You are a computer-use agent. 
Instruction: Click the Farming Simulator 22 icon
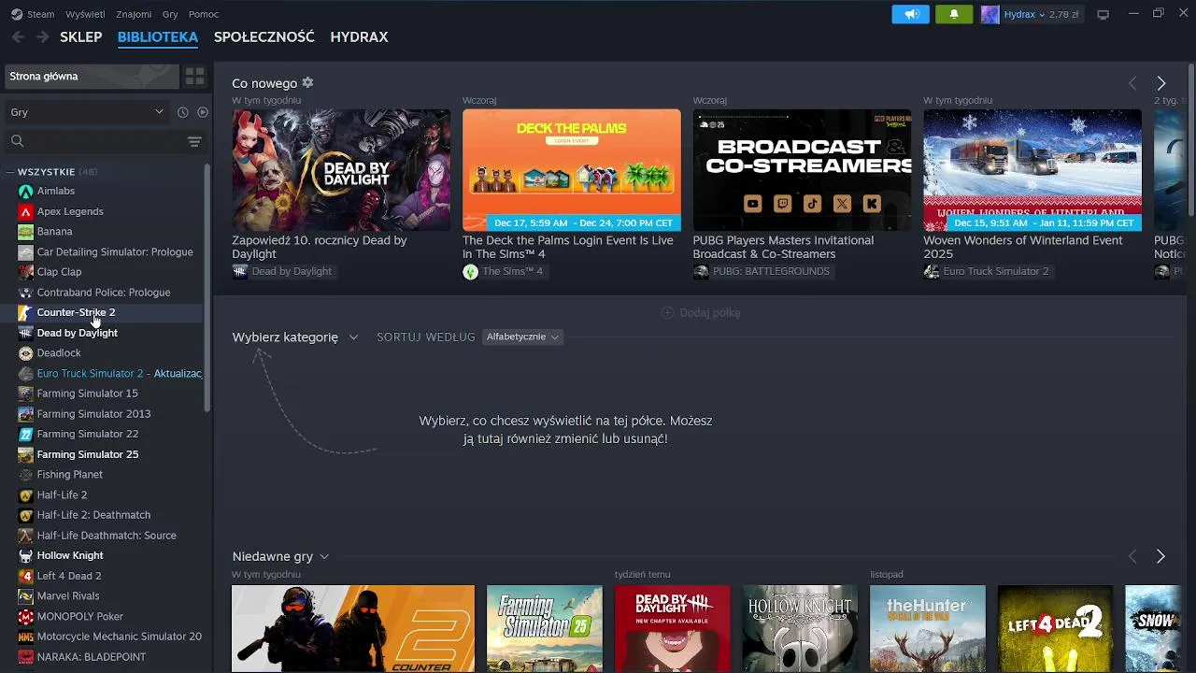coord(25,434)
